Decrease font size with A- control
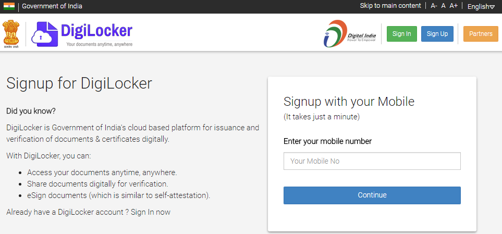Image resolution: width=502 pixels, height=234 pixels. pos(434,6)
